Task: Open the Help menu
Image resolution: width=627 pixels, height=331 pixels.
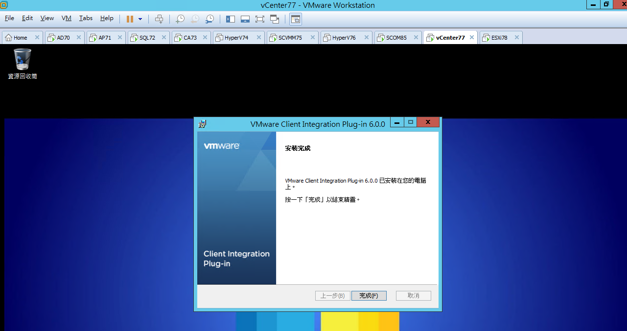Action: pyautogui.click(x=107, y=18)
